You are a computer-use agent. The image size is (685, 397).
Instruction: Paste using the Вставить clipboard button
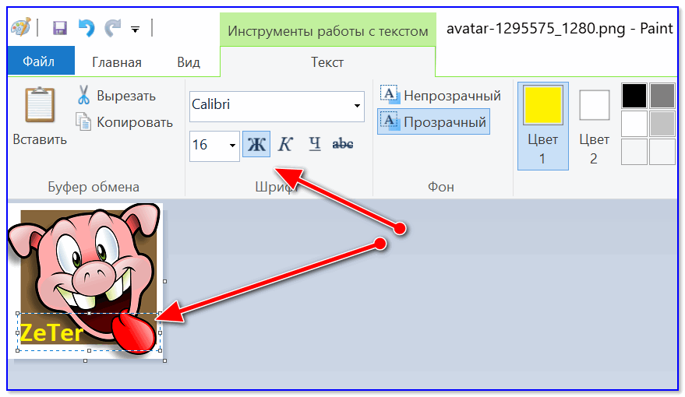coord(40,116)
